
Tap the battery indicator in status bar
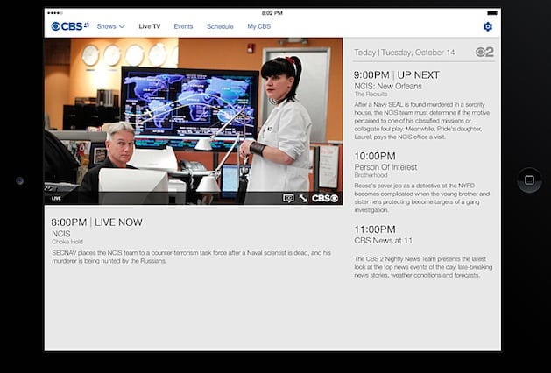click(492, 13)
